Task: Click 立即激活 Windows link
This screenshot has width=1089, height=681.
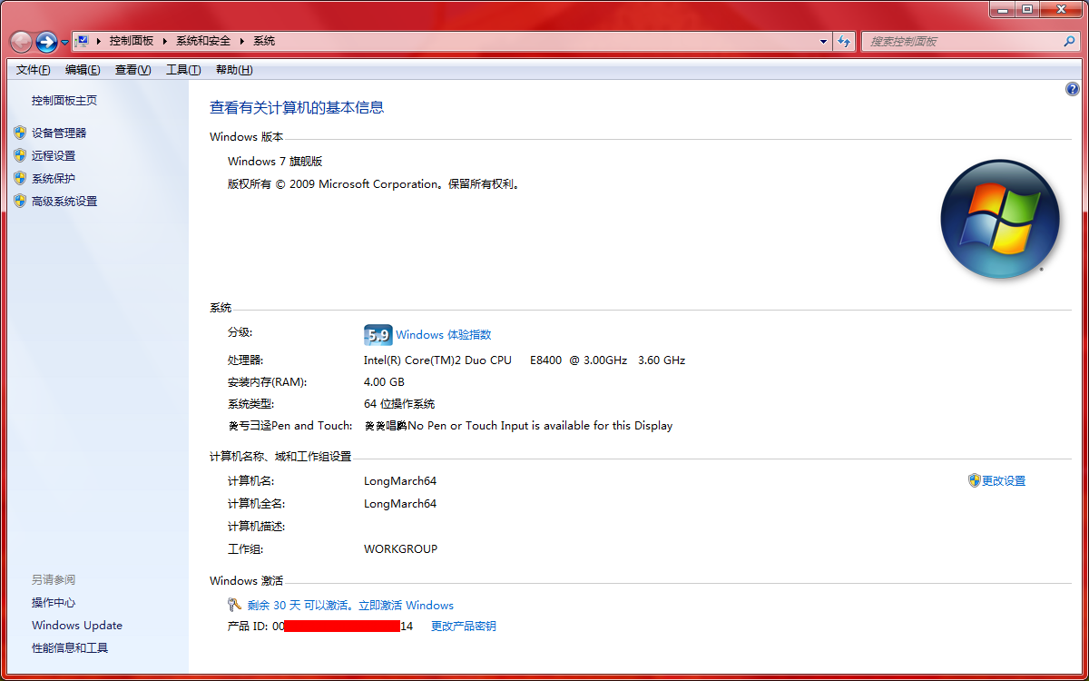Action: tap(407, 605)
